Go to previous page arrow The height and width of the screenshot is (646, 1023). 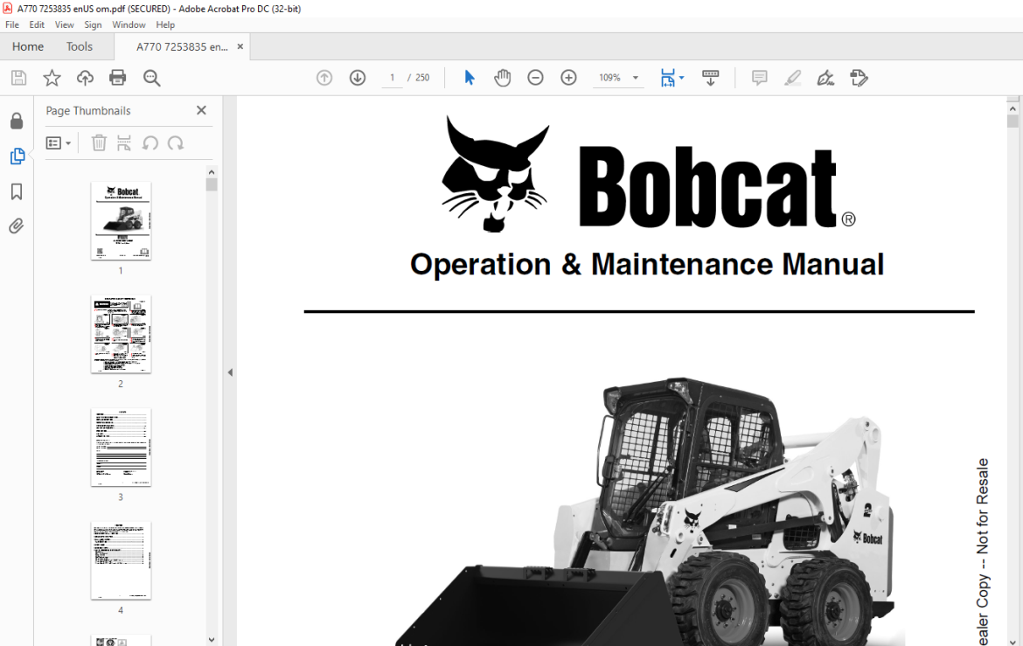coord(324,78)
